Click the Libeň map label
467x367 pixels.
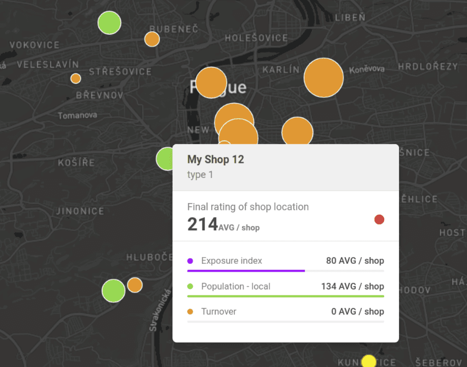350,17
